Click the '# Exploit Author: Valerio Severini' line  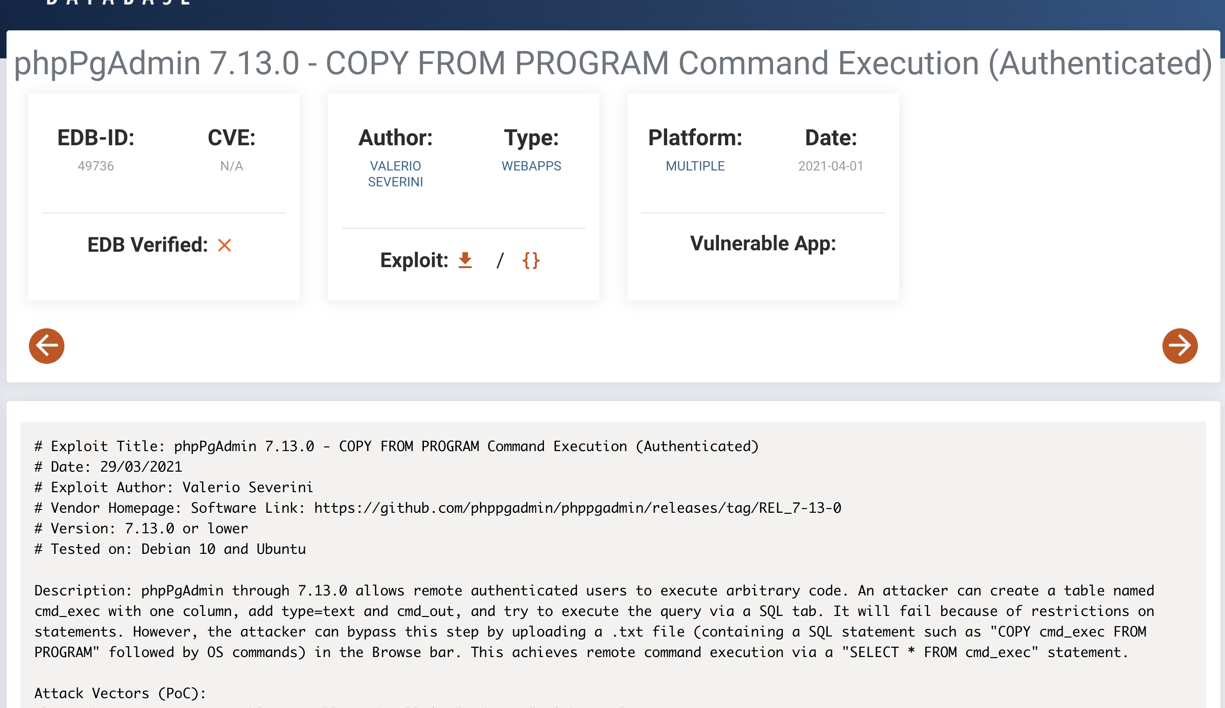pos(174,487)
